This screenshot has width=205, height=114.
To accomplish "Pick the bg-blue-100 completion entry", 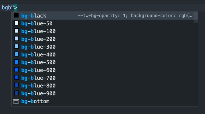I will (x=38, y=31).
